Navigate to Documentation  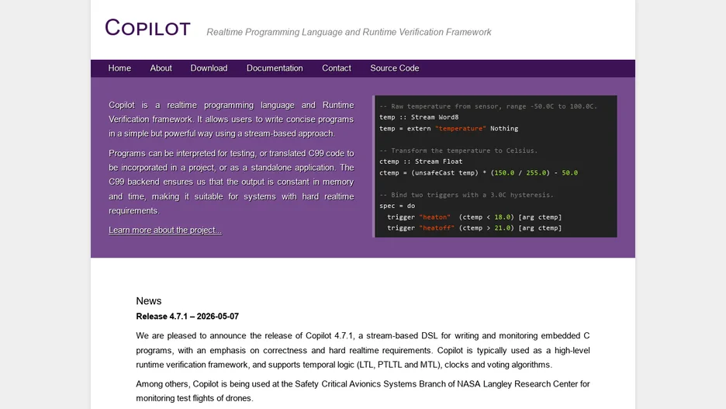pos(275,68)
